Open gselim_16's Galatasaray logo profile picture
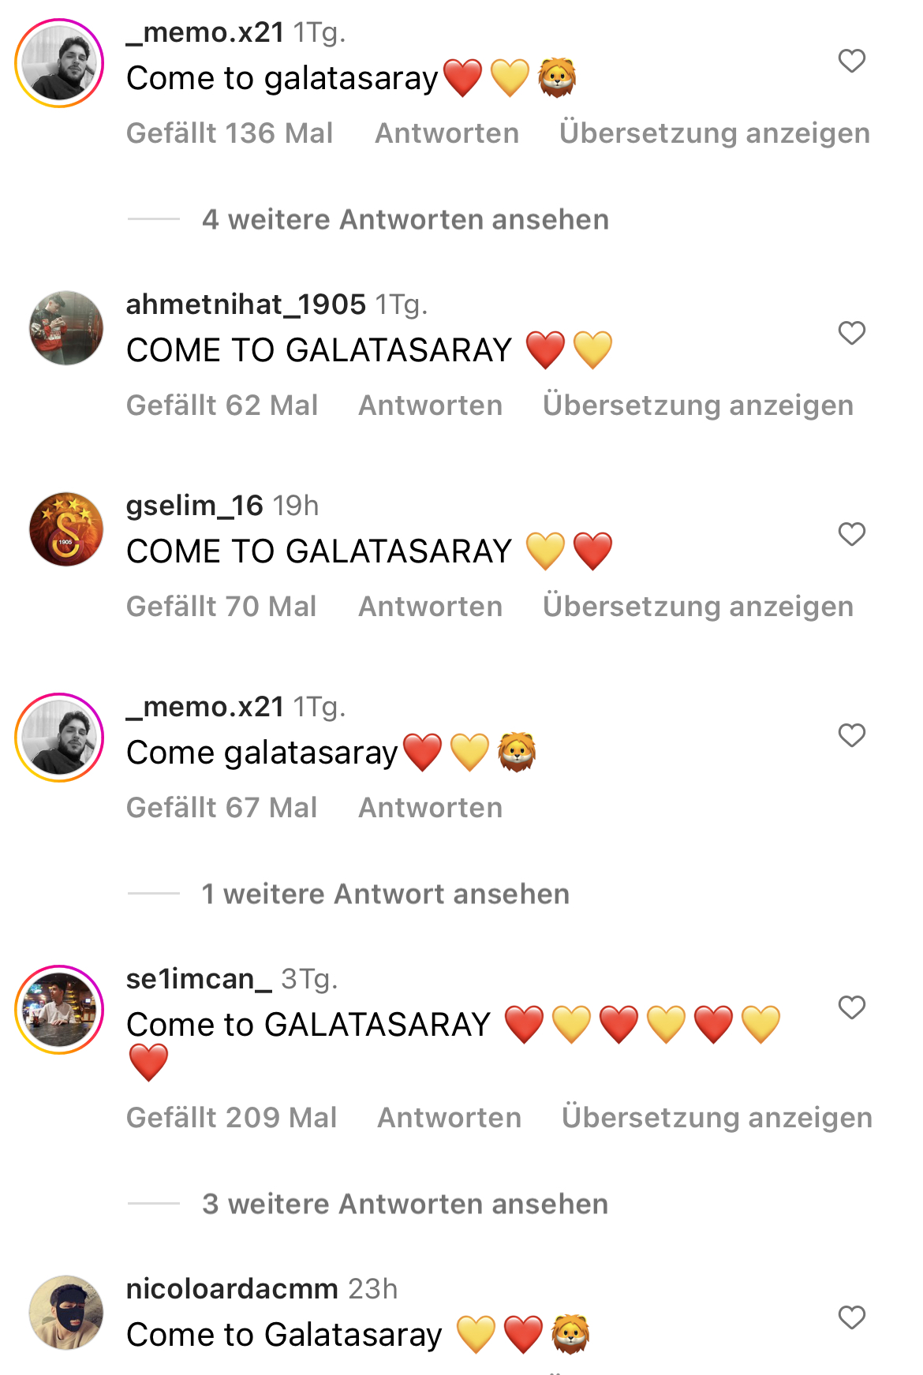Image resolution: width=923 pixels, height=1375 pixels. (x=66, y=529)
